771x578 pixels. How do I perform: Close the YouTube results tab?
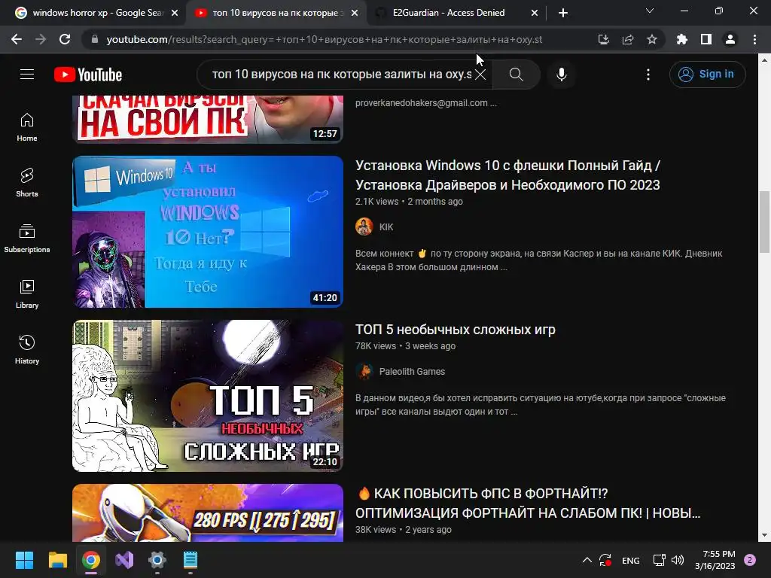point(355,14)
